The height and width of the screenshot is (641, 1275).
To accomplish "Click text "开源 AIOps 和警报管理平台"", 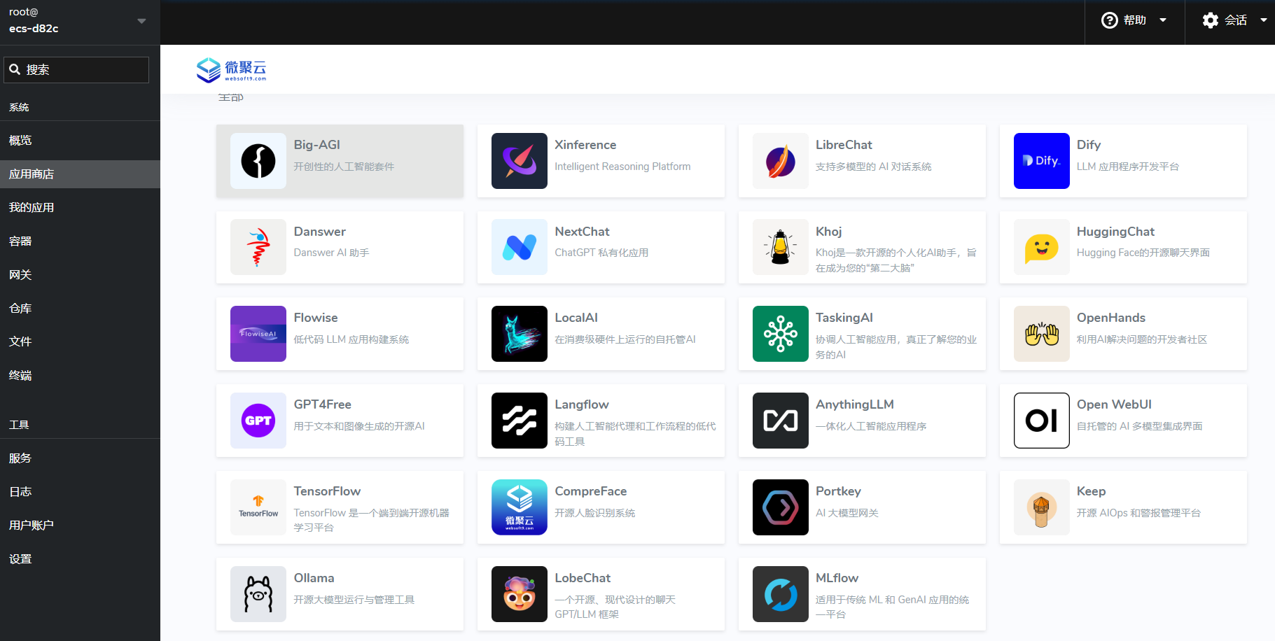I will [1138, 513].
